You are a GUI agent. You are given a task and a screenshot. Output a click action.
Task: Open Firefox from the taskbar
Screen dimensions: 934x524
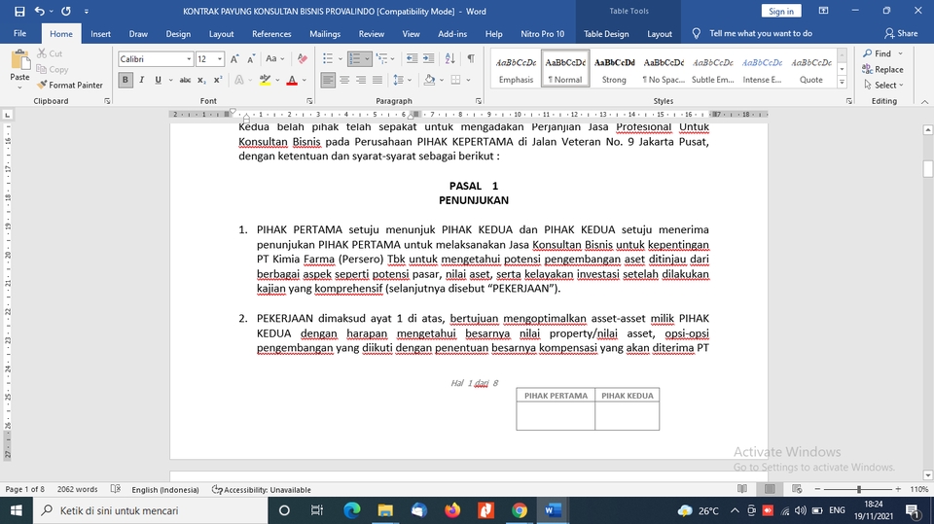point(452,510)
